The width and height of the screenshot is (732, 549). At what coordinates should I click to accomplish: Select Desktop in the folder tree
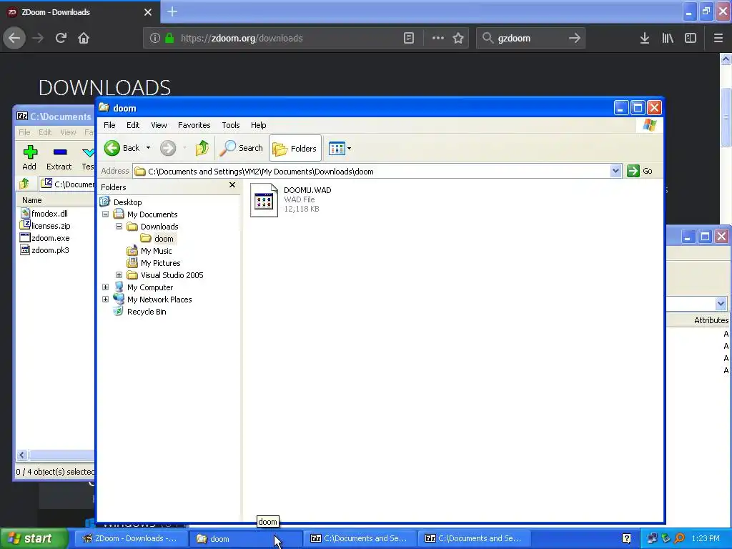point(127,202)
